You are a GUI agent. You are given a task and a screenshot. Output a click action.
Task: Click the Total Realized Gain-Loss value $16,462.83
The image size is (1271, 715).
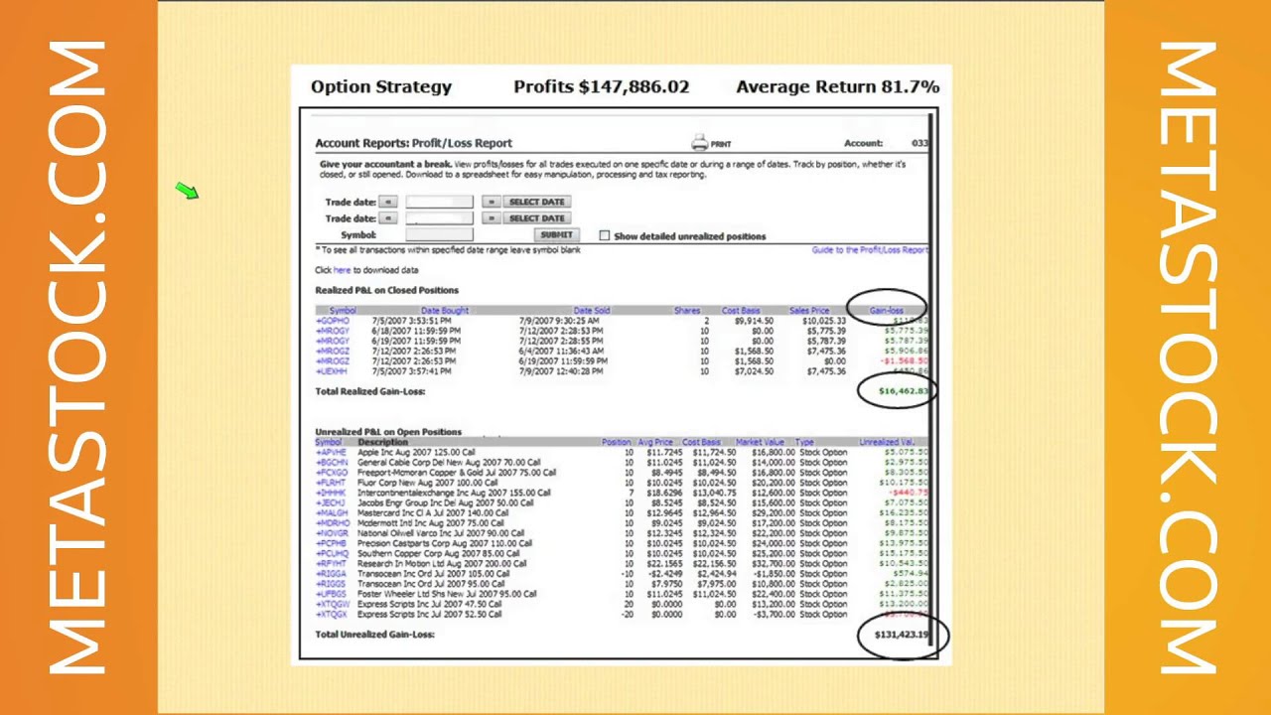coord(904,391)
